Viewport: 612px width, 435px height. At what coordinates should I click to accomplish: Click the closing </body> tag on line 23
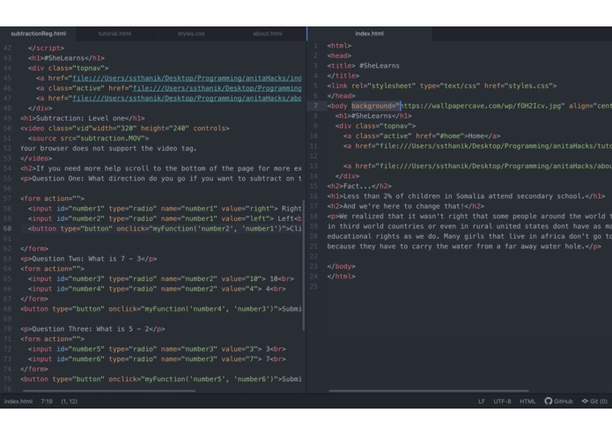pyautogui.click(x=341, y=267)
